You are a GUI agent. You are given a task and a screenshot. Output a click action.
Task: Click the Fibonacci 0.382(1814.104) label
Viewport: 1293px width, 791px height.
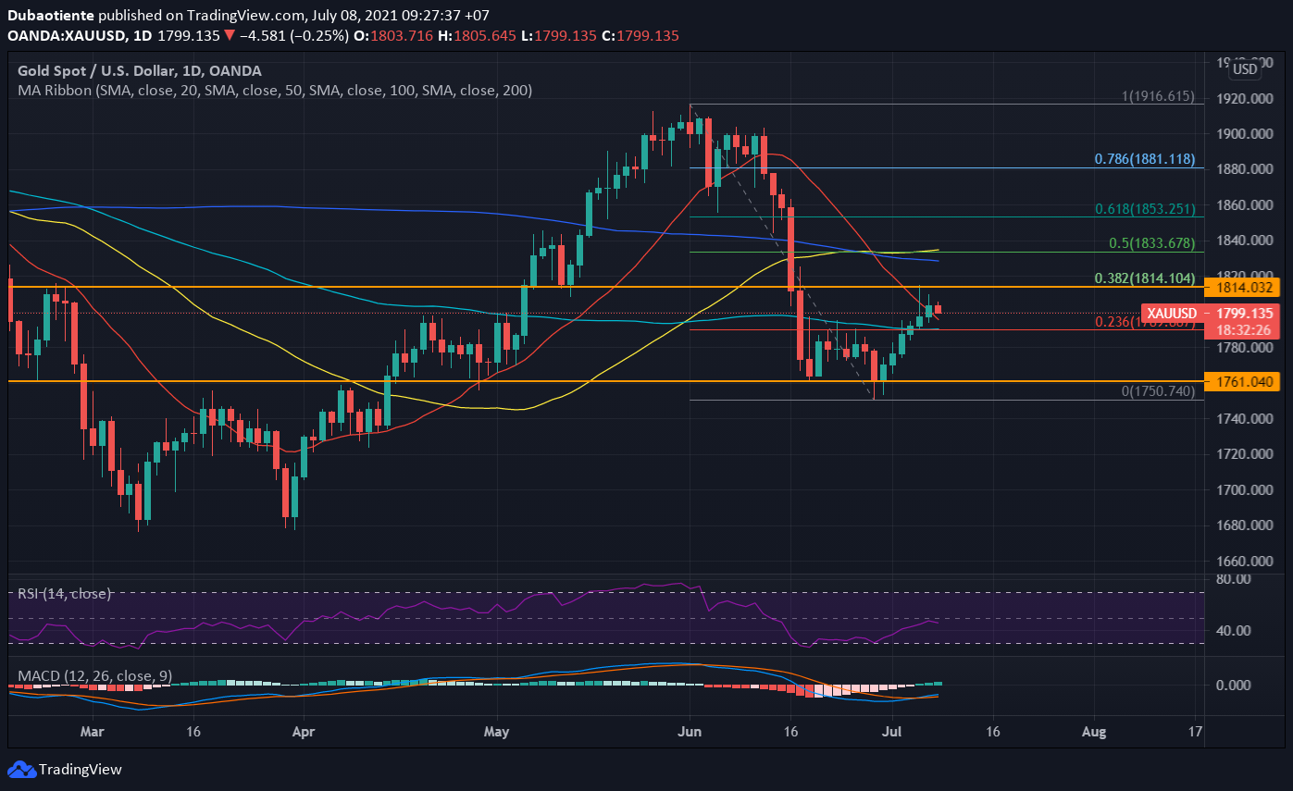pos(1145,278)
